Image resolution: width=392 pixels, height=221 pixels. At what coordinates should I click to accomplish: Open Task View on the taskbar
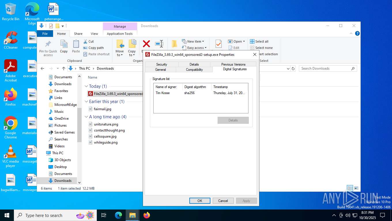[104, 215]
